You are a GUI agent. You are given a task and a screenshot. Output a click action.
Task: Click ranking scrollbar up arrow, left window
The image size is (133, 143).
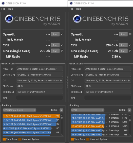62,115
